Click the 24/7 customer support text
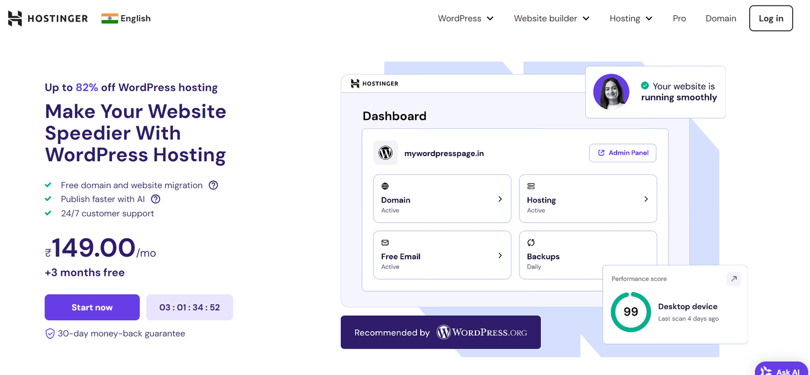Viewport: 810px width, 375px height. click(107, 213)
